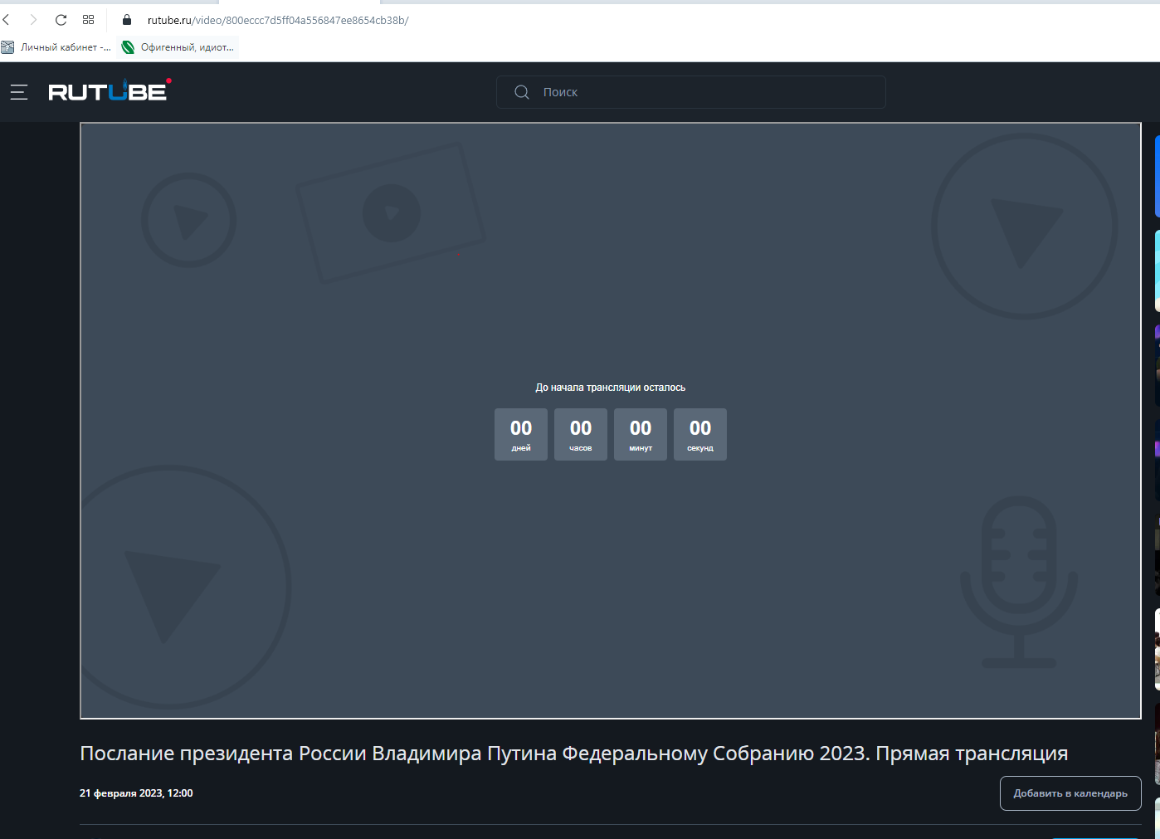Click 'До начала трансляции осталось' text
Viewport: 1160px width, 839px height.
tap(611, 388)
